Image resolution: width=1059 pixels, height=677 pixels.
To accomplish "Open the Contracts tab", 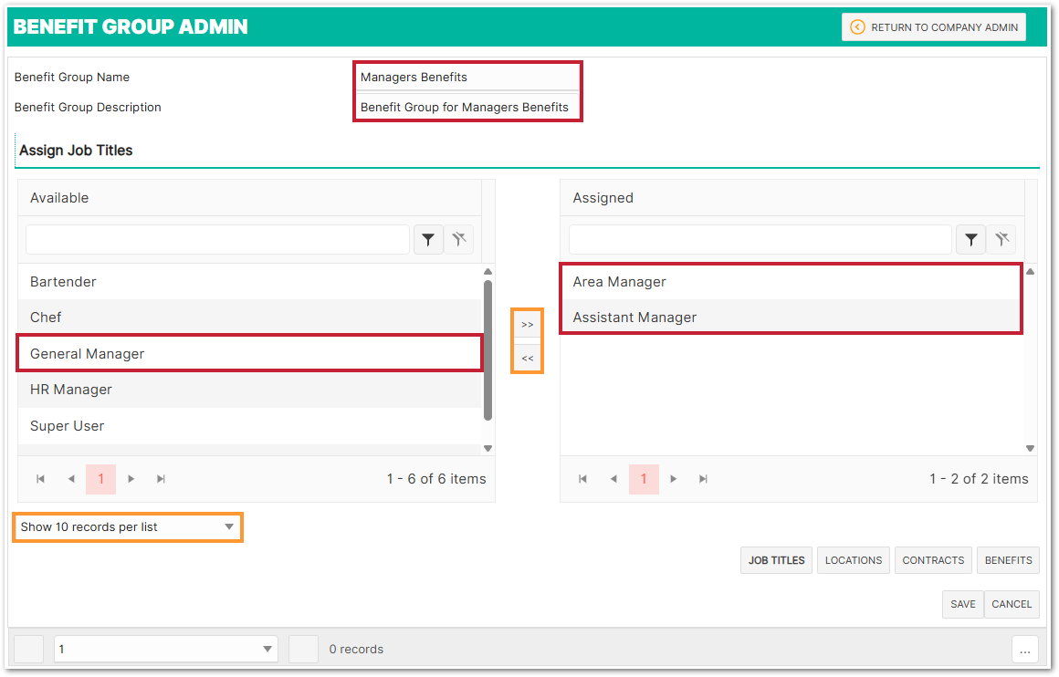I will (x=933, y=560).
